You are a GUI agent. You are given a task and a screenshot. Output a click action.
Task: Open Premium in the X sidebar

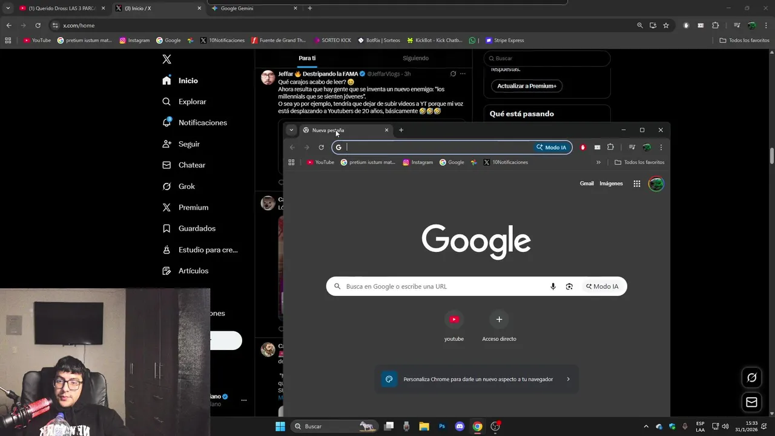point(185,207)
